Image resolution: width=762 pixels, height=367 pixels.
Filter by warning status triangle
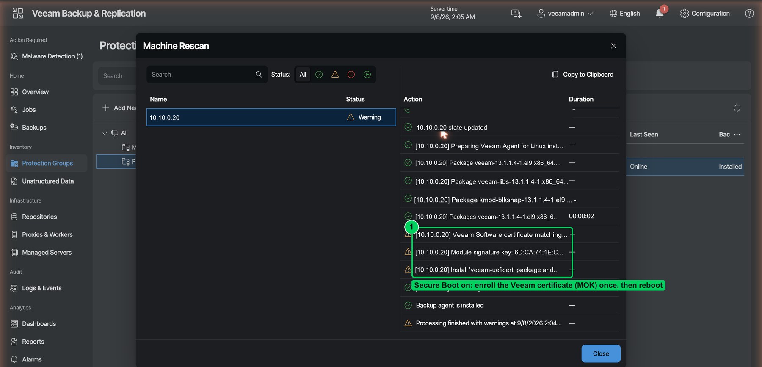click(x=335, y=75)
